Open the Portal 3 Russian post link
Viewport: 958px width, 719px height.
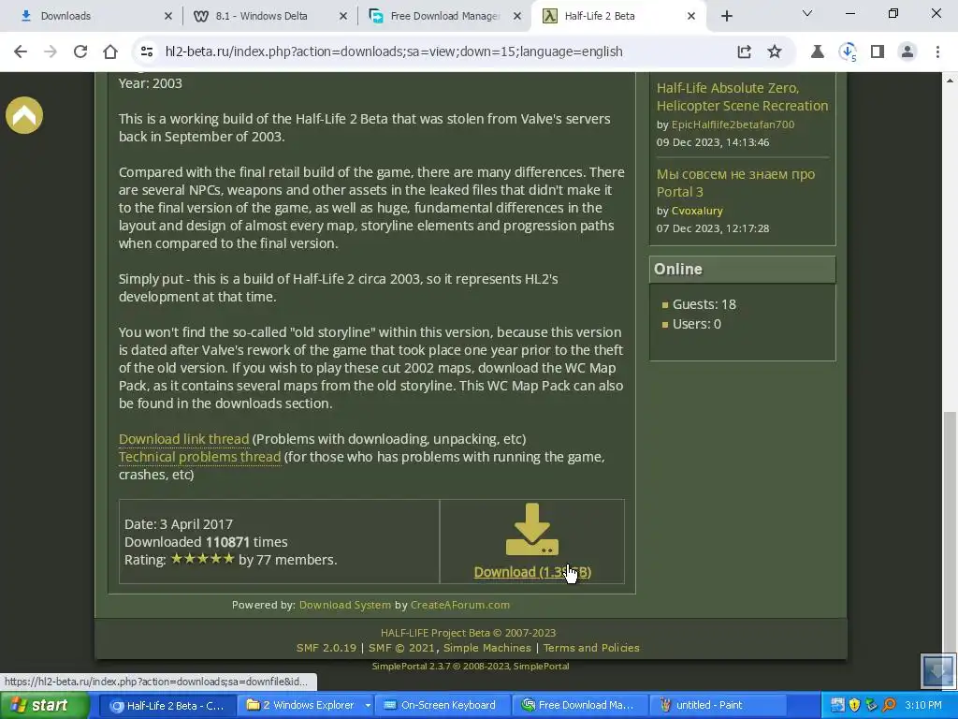735,183
